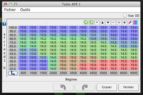
Task: Select the 45.0 load row header
Action: point(13,54)
